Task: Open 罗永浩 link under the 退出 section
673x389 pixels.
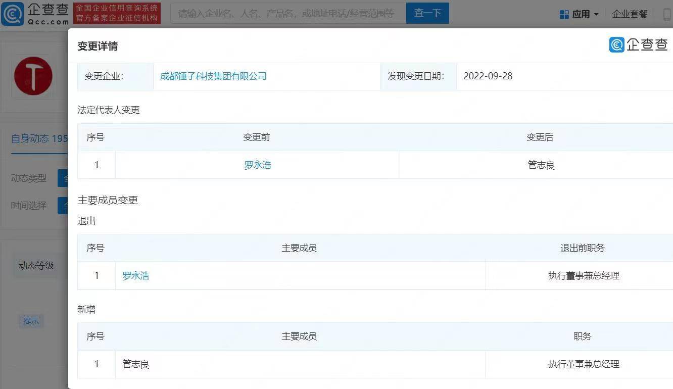Action: (135, 276)
